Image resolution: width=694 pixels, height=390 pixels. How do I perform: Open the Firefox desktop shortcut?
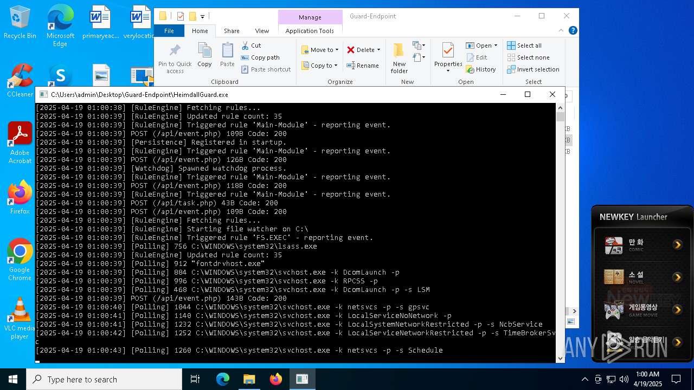(x=20, y=197)
